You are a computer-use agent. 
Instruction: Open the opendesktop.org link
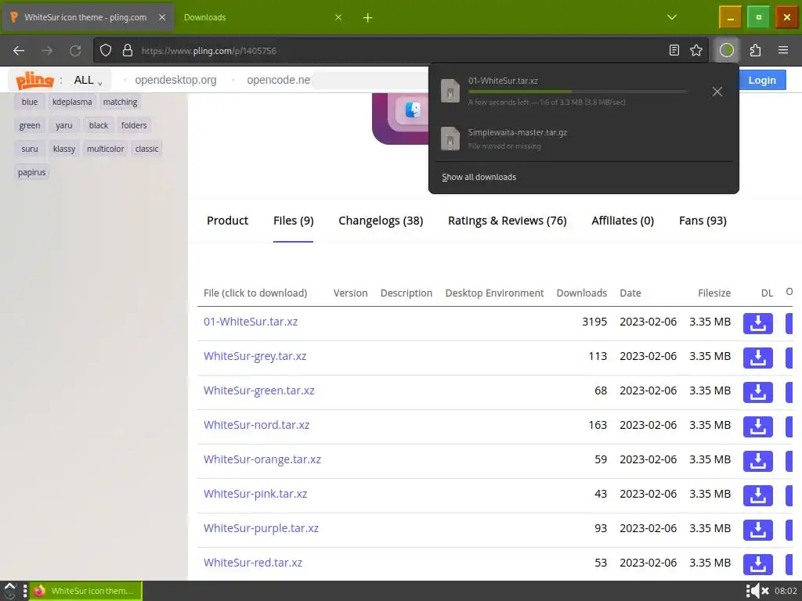[x=175, y=81]
